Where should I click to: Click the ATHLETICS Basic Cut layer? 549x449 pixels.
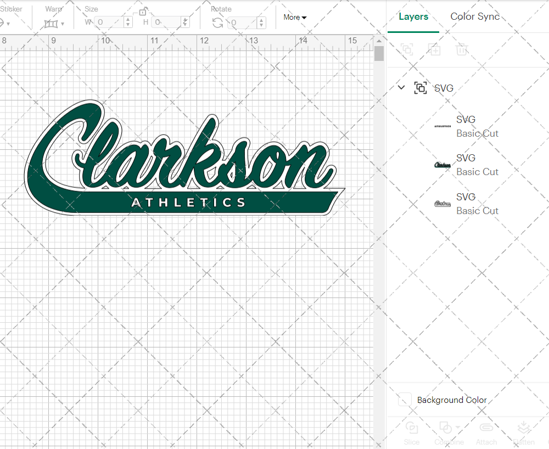477,126
